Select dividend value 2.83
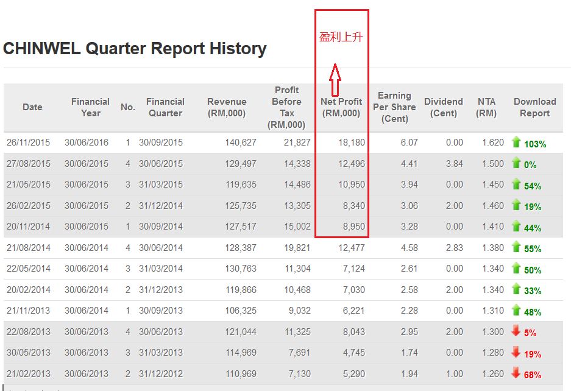 (455, 247)
